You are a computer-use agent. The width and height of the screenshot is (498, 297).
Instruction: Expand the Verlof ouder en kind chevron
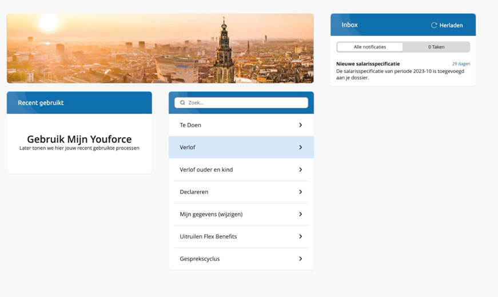300,170
